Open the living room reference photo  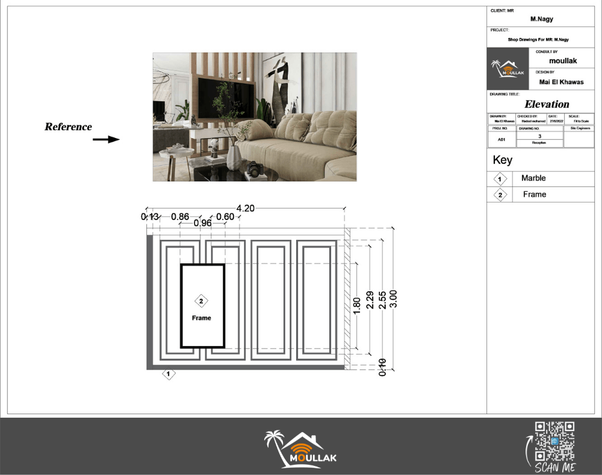pyautogui.click(x=255, y=117)
